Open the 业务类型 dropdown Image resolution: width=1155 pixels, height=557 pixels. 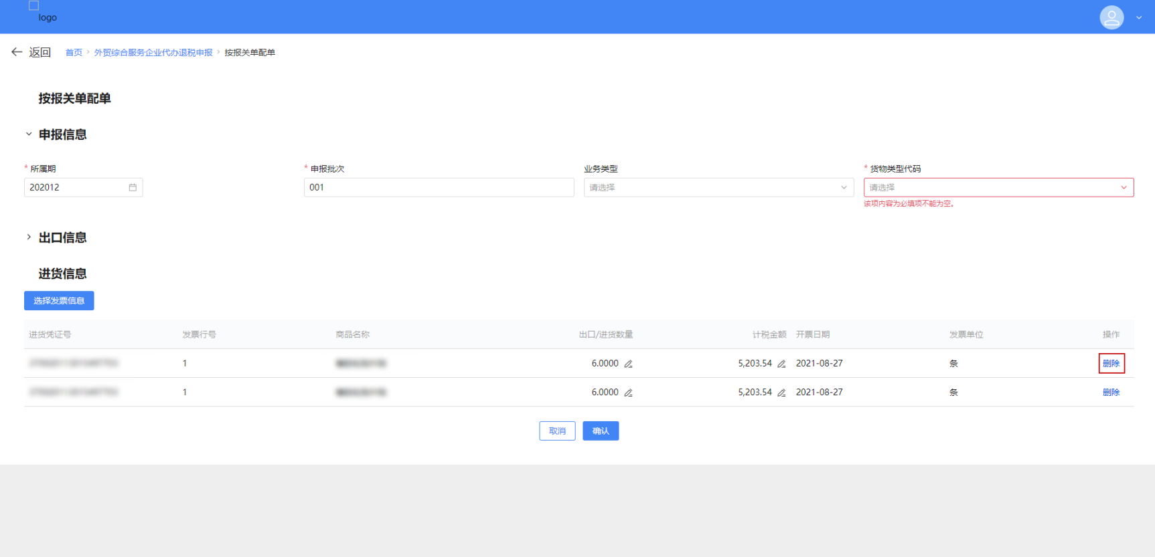pyautogui.click(x=718, y=188)
